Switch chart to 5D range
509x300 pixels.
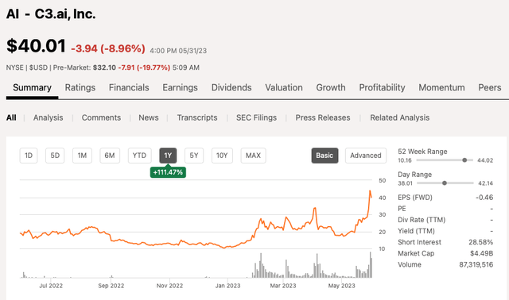click(x=55, y=156)
